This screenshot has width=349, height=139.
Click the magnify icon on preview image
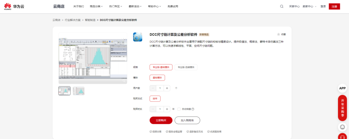click(x=124, y=81)
